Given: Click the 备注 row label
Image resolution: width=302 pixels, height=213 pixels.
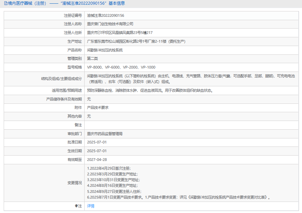Looking at the screenshot, I should tap(78, 125).
